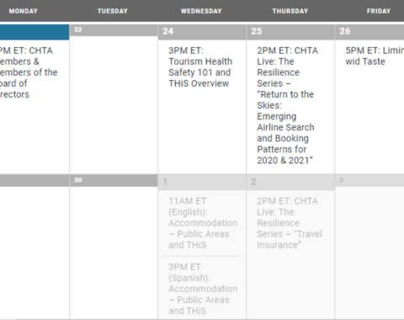Open 11AM ET English Accommodation event
The height and width of the screenshot is (320, 404).
coord(203,223)
